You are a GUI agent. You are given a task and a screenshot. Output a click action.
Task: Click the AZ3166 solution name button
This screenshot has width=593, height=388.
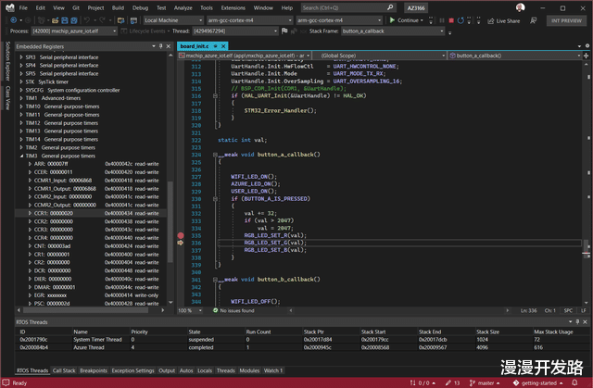click(416, 8)
